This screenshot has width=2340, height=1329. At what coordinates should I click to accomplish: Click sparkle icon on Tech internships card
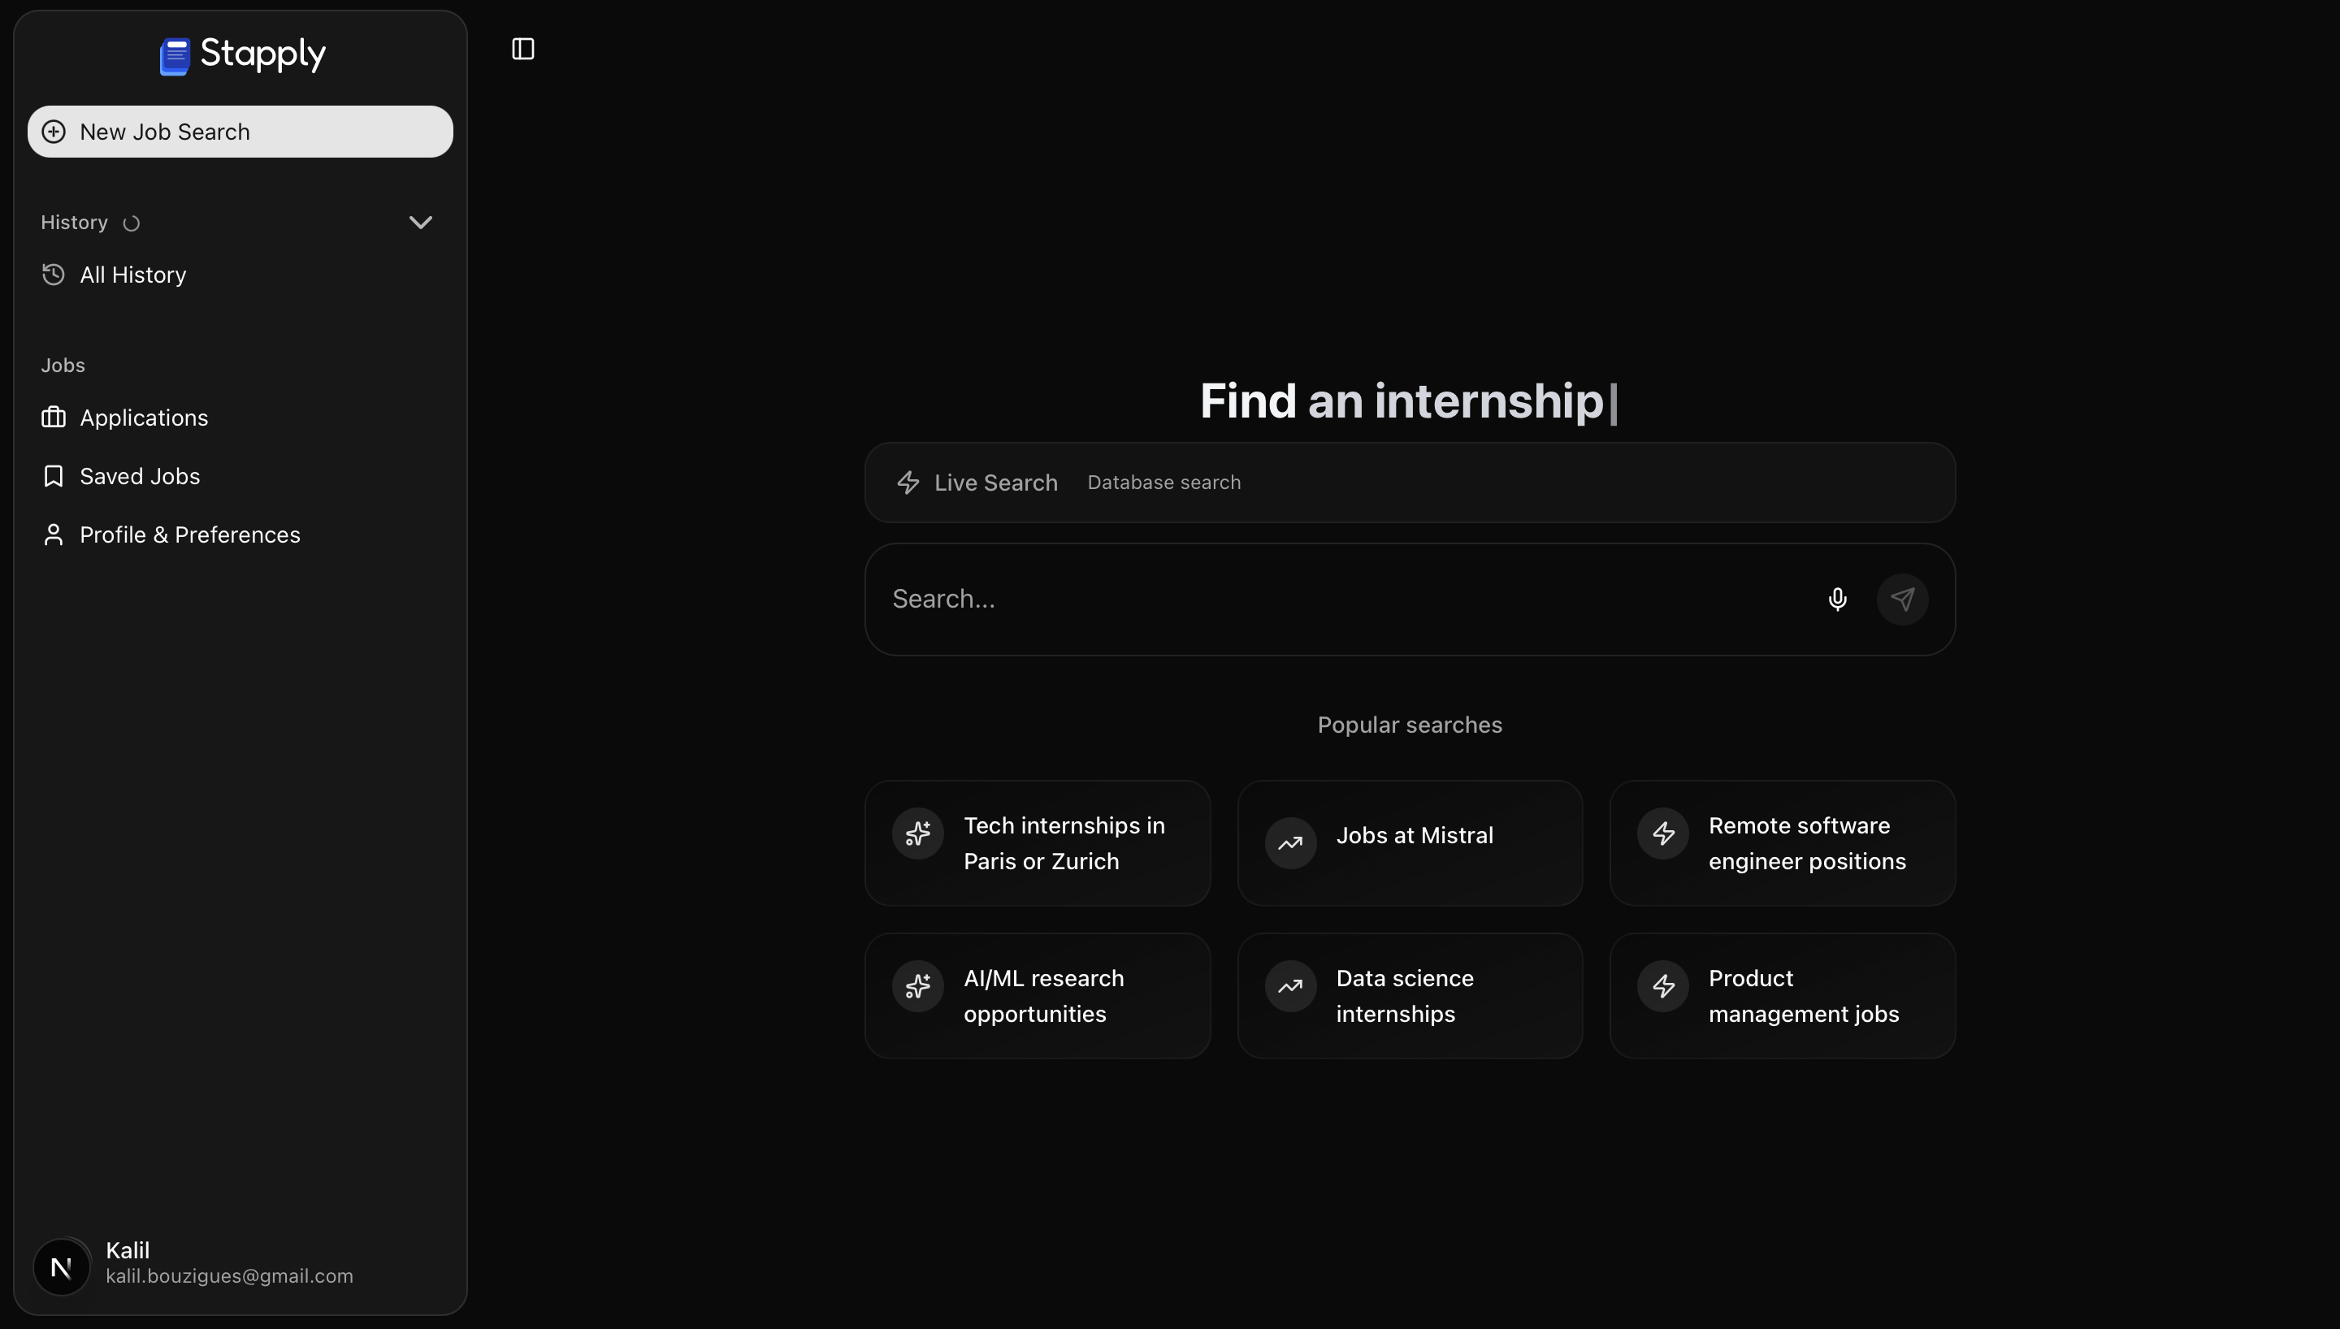917,833
